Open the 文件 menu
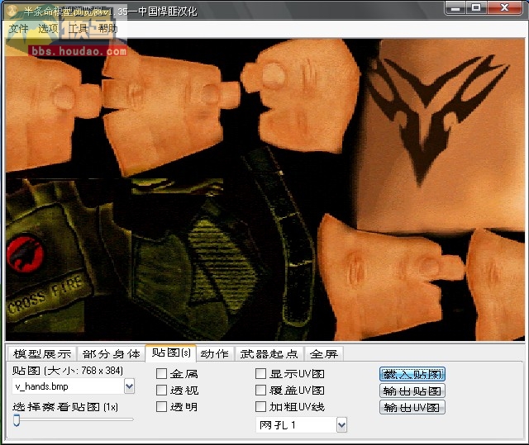This screenshot has width=529, height=445. point(18,29)
